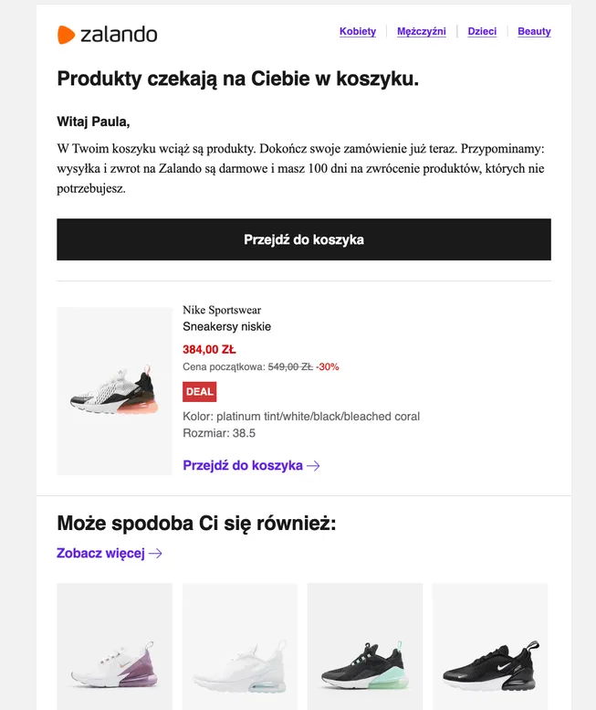Click the Nike Sportswear brand name
The width and height of the screenshot is (596, 710).
point(222,310)
